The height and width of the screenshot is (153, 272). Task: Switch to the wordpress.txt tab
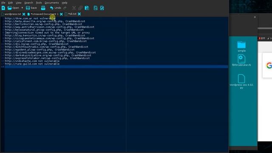pos(12,14)
